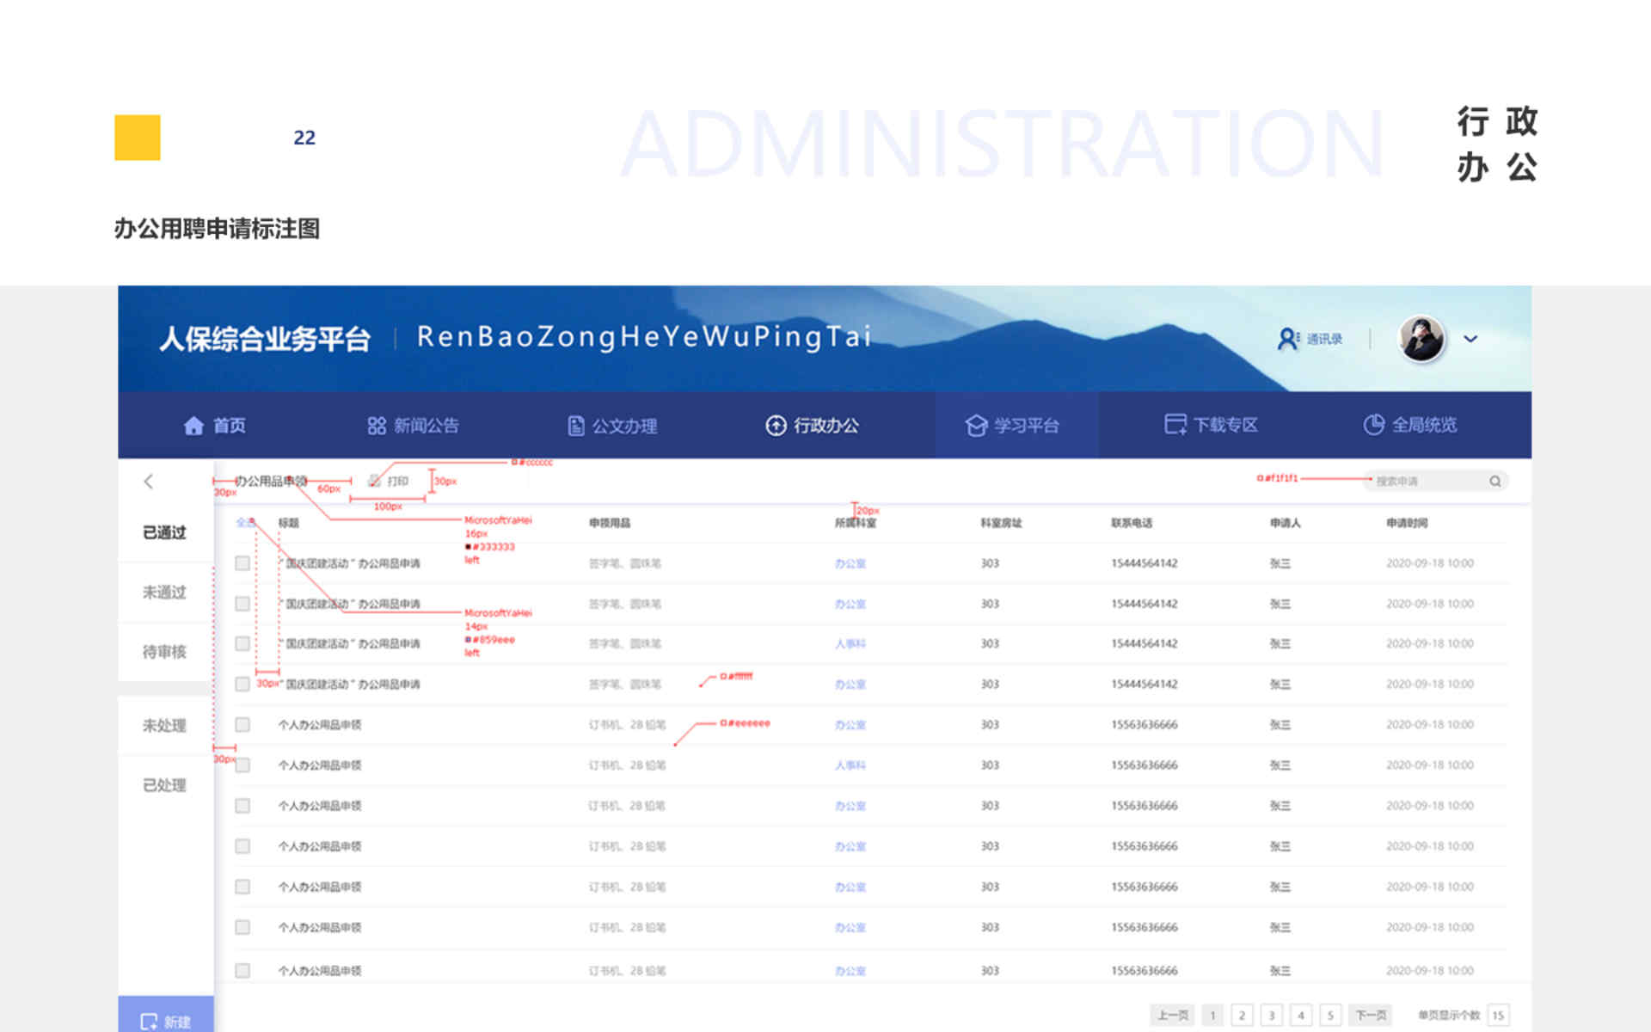Click the grid icon for 新闻公告
This screenshot has width=1651, height=1032.
click(x=377, y=426)
